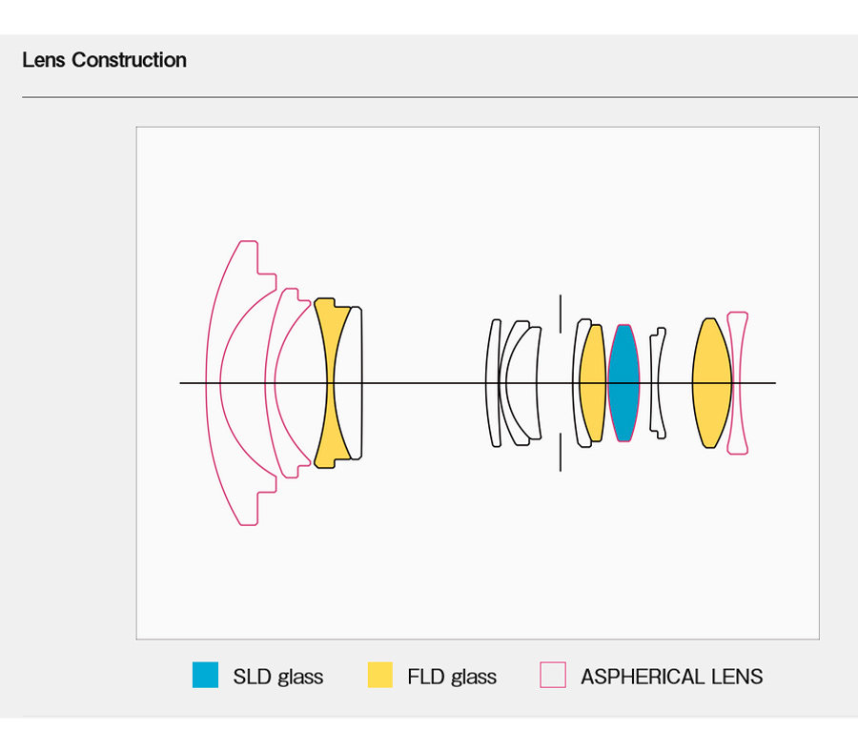Click the yellow FLD element beside the blue one
The height and width of the screenshot is (751, 858).
593,382
